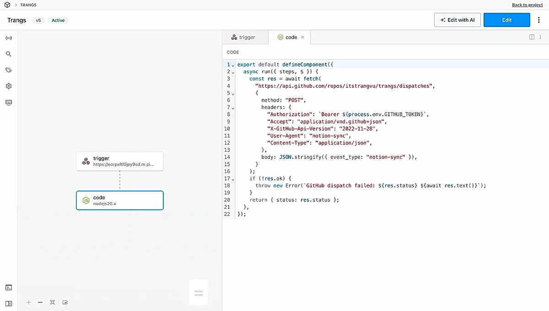The image size is (549, 311).
Task: Collapse code fold arrow at line 7
Action: [x=233, y=108]
